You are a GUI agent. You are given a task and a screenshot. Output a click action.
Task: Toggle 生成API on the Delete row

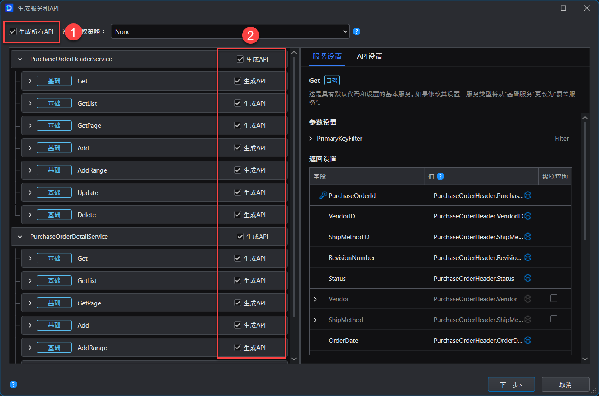tap(238, 215)
